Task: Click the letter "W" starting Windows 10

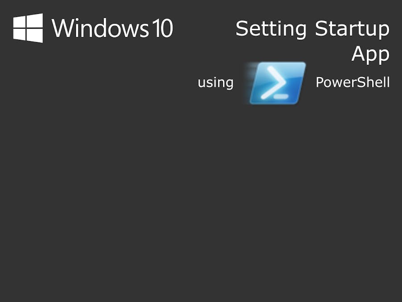Action: pyautogui.click(x=62, y=28)
